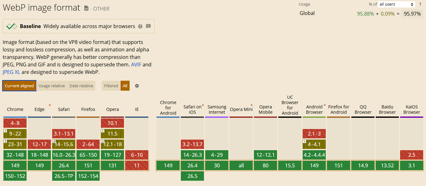Open the all users dropdown
Image resolution: width=426 pixels, height=186 pixels.
point(397,4)
